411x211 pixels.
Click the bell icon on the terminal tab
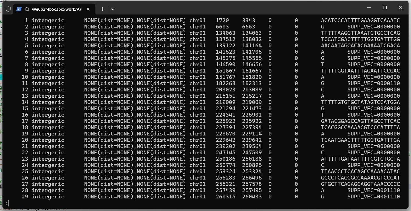pyautogui.click(x=27, y=9)
